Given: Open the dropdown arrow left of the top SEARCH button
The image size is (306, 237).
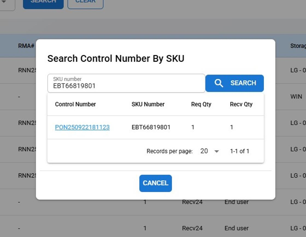Looking at the screenshot, I should click(4, 2).
